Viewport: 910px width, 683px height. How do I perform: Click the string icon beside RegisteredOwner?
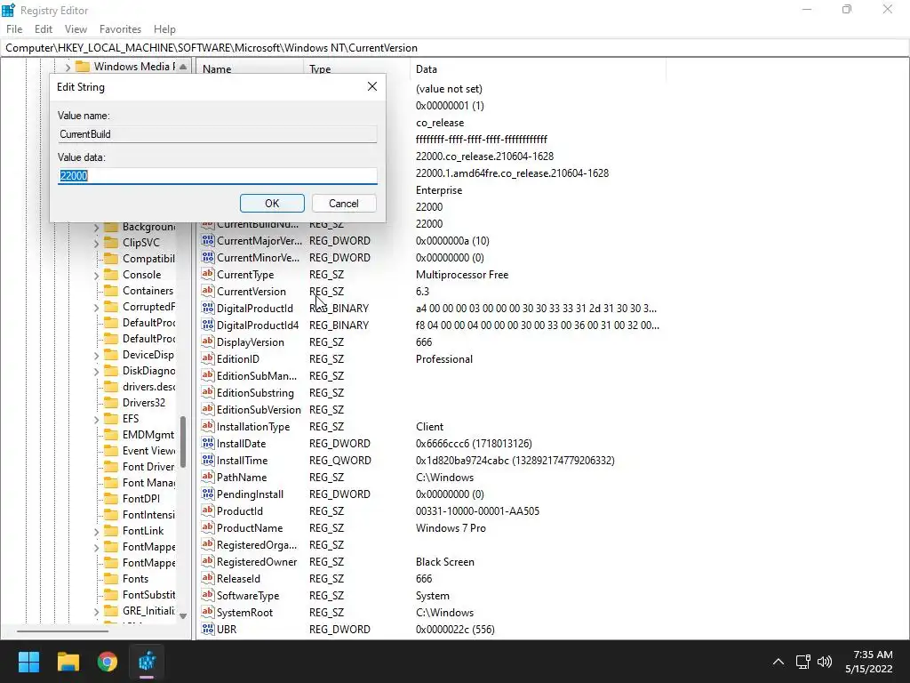207,562
